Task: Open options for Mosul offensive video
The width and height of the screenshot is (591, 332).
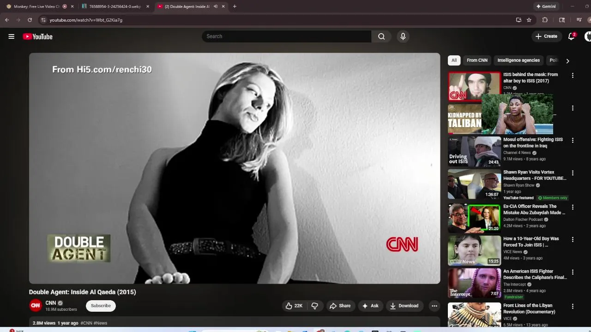Action: click(x=573, y=140)
